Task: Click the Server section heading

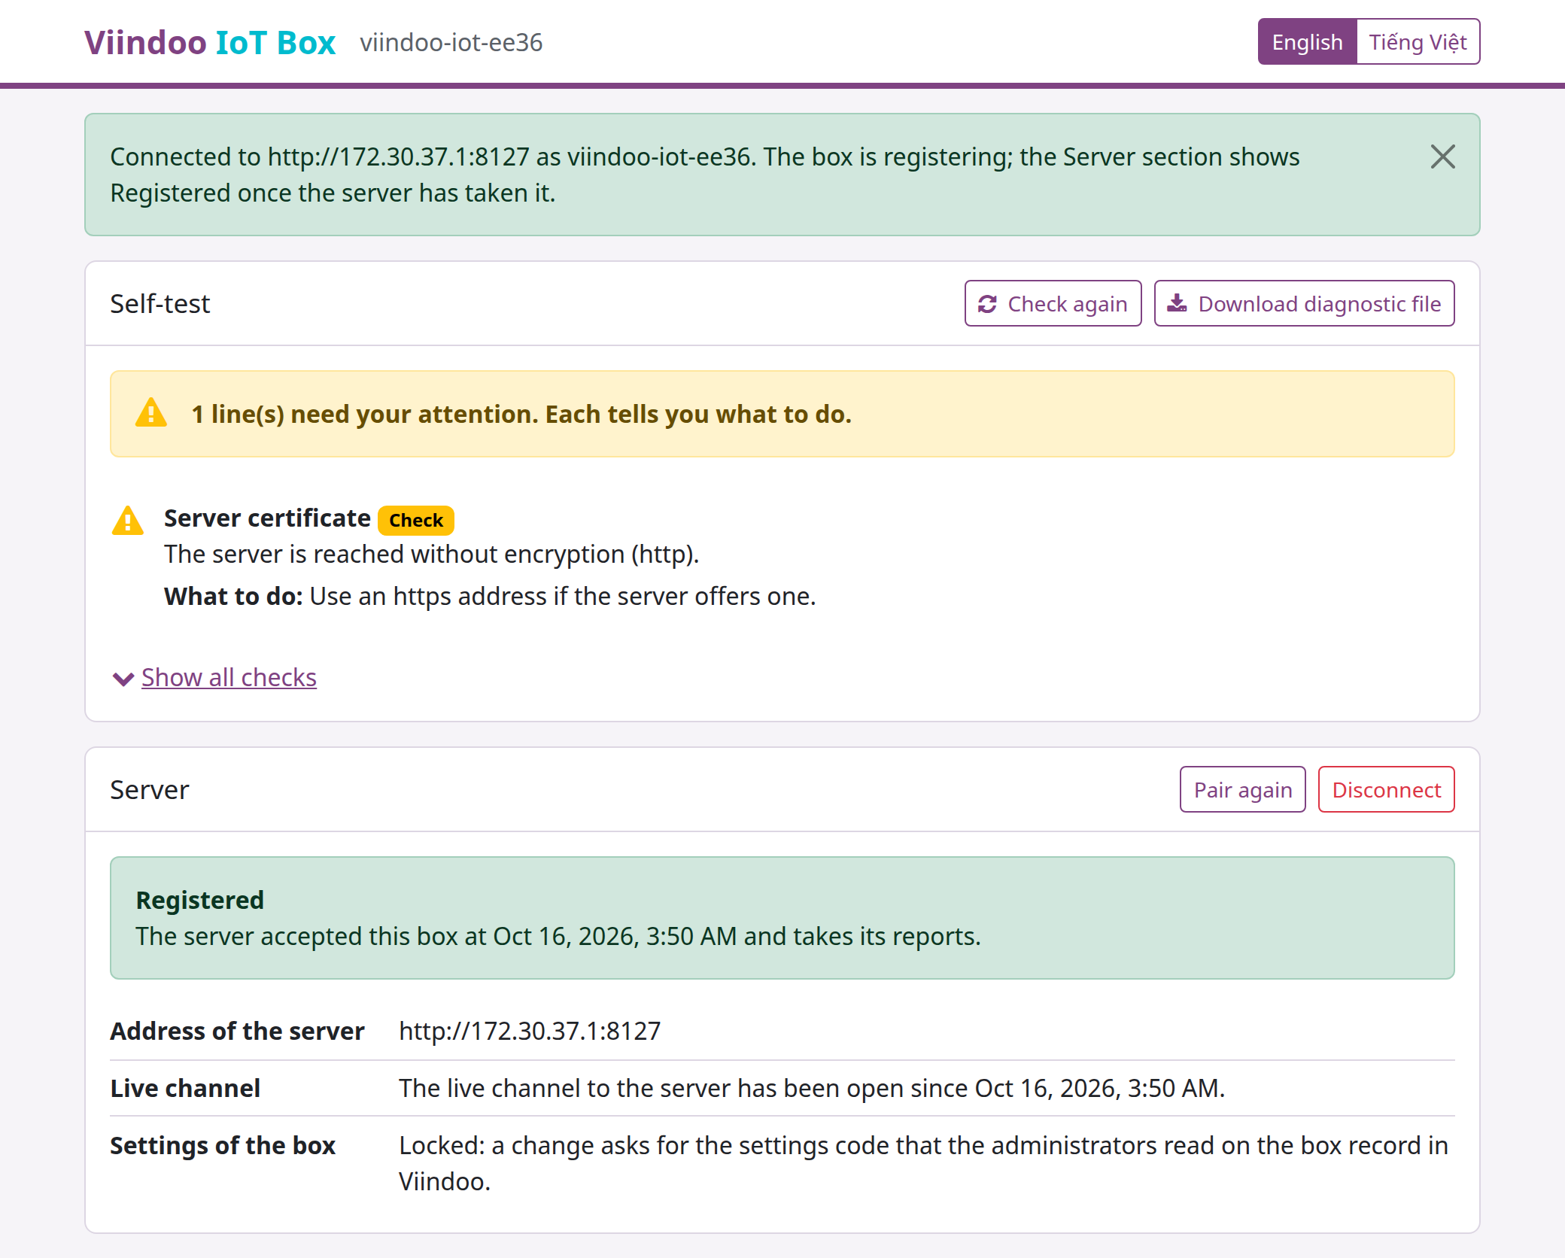Action: 149,789
